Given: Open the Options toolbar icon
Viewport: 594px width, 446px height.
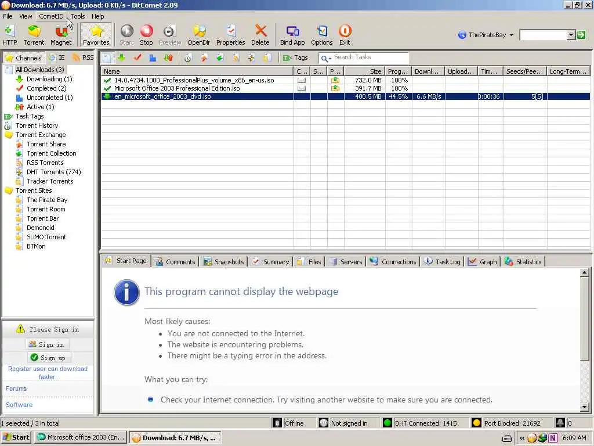Looking at the screenshot, I should pyautogui.click(x=321, y=35).
